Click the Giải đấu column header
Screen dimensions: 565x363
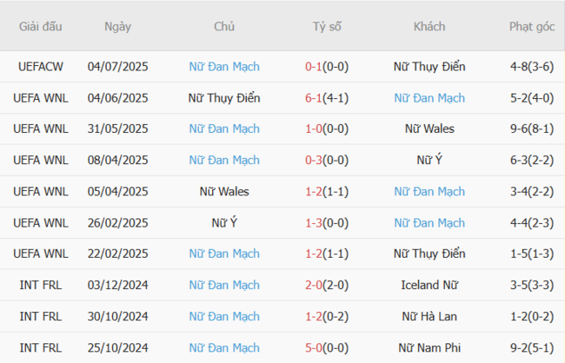[40, 26]
